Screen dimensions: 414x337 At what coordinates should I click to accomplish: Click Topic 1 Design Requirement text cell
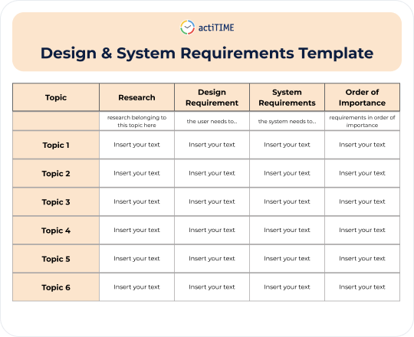pyautogui.click(x=212, y=145)
